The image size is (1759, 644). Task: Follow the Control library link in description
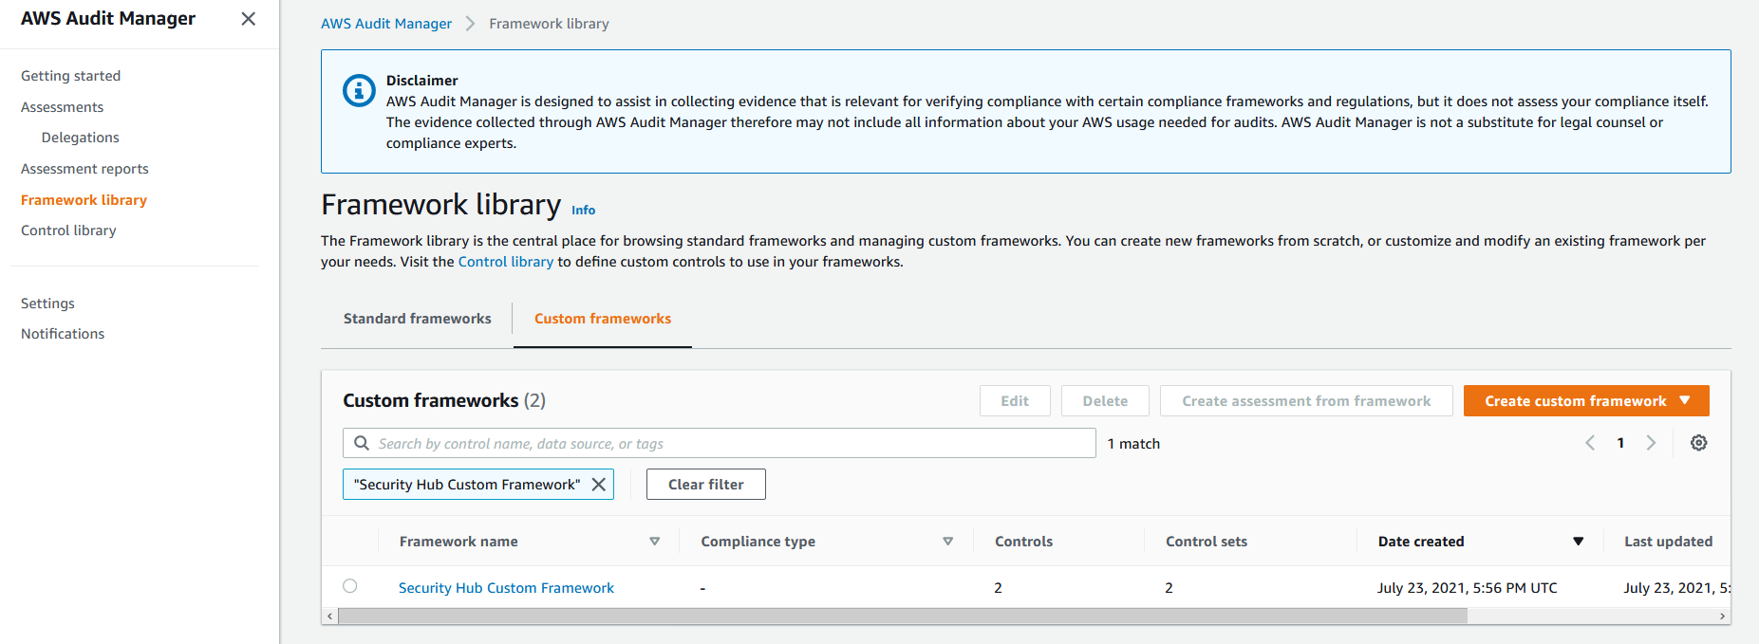506,262
